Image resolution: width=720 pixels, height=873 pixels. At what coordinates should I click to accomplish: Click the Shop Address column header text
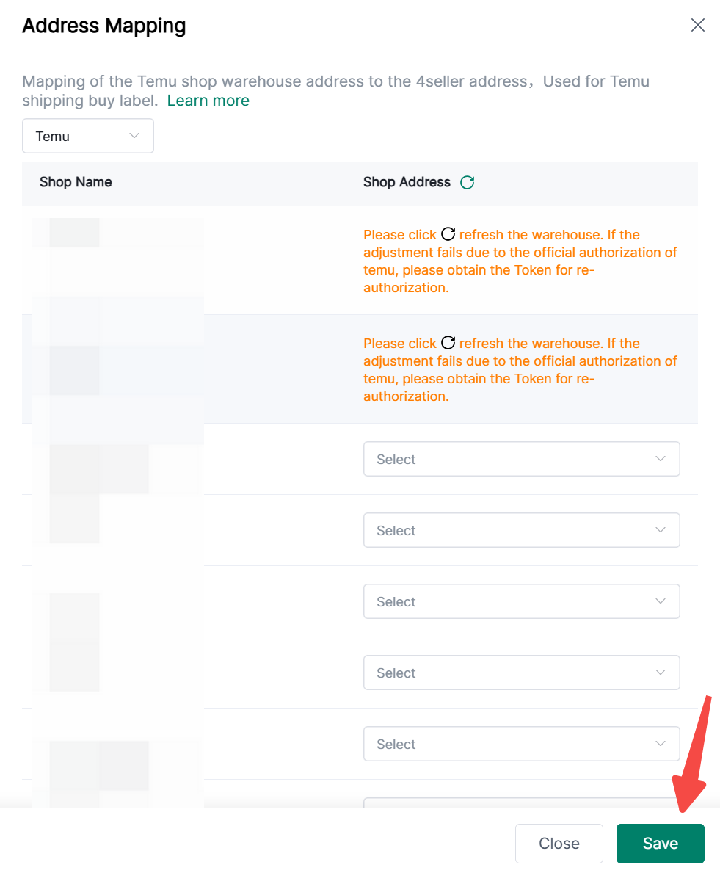coord(407,182)
